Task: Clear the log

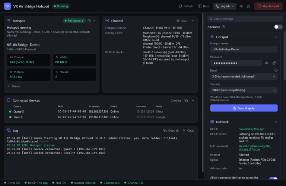Action: point(188,130)
